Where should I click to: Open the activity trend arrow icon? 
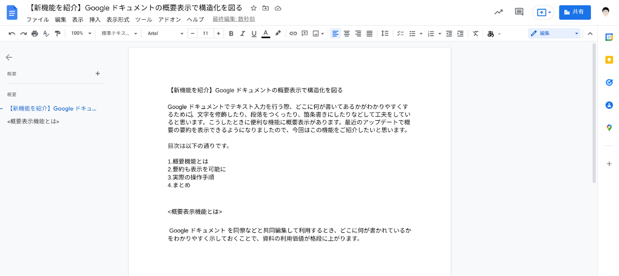point(498,12)
